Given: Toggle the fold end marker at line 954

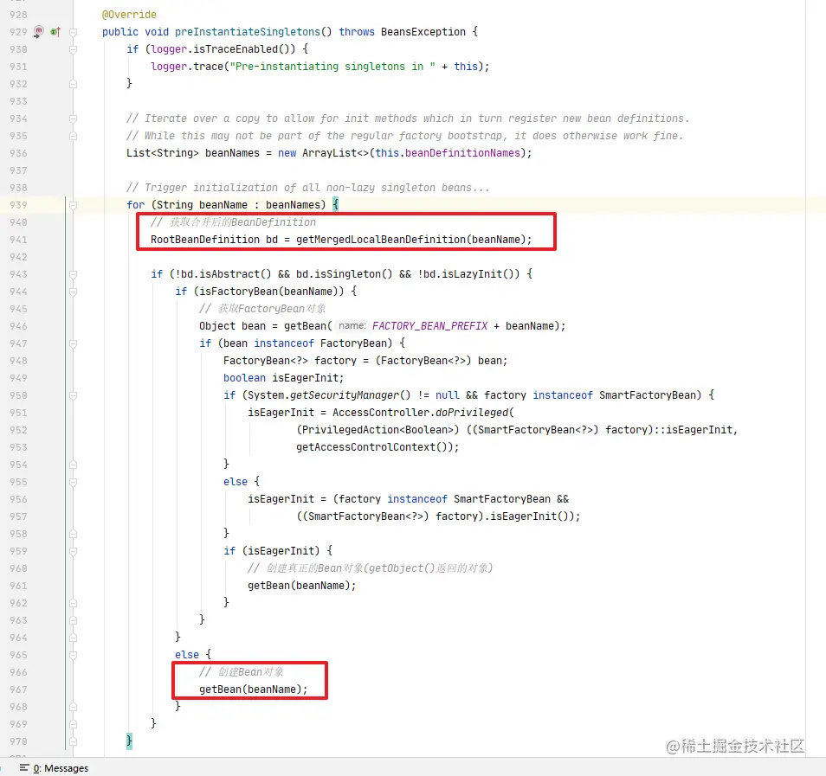Looking at the screenshot, I should 74,465.
